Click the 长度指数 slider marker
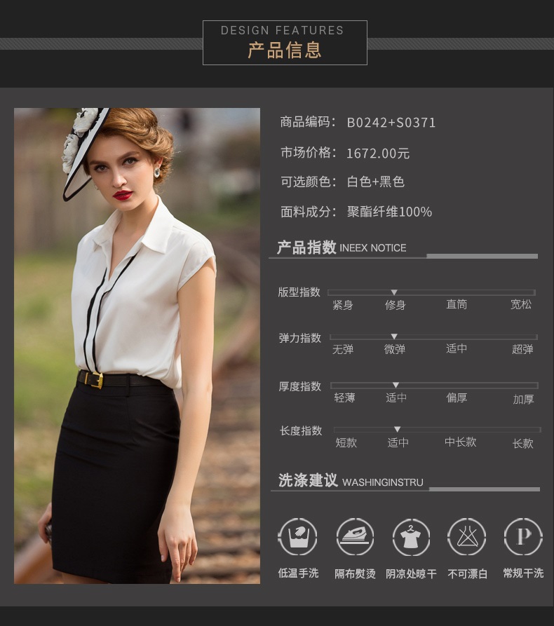Viewport: 554px width, 626px height. point(397,429)
